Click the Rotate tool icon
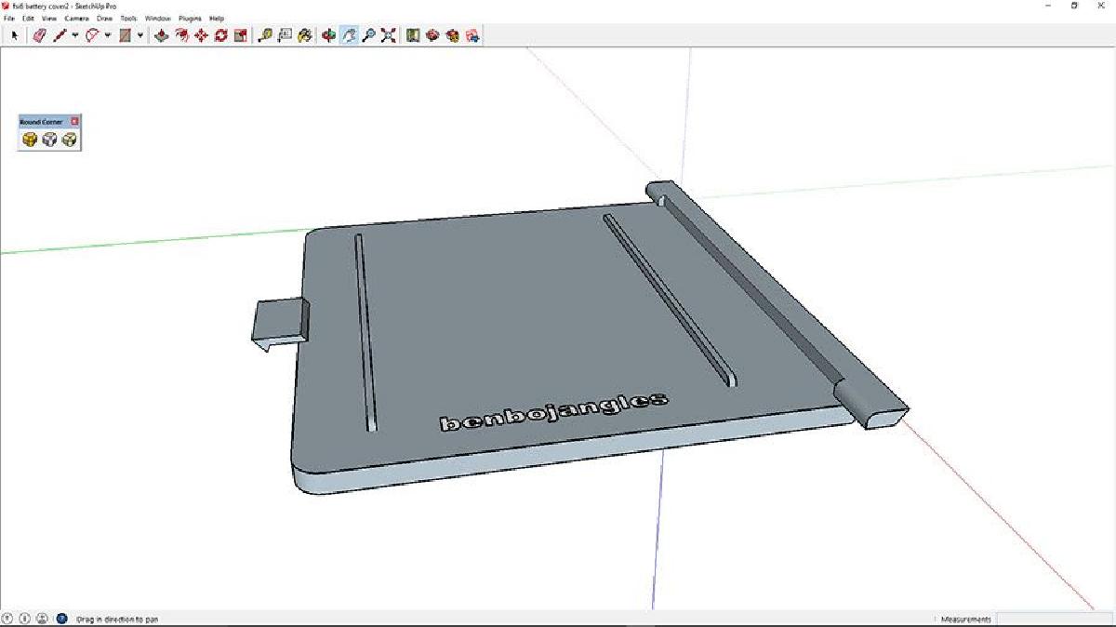This screenshot has height=627, width=1116. click(221, 35)
